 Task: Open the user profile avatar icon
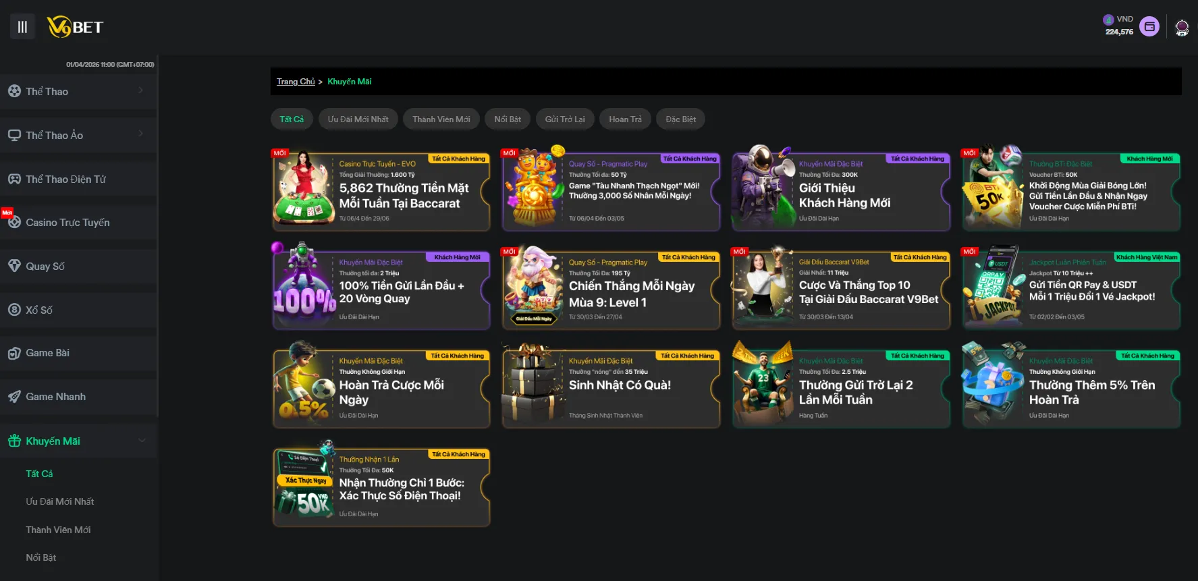1182,28
